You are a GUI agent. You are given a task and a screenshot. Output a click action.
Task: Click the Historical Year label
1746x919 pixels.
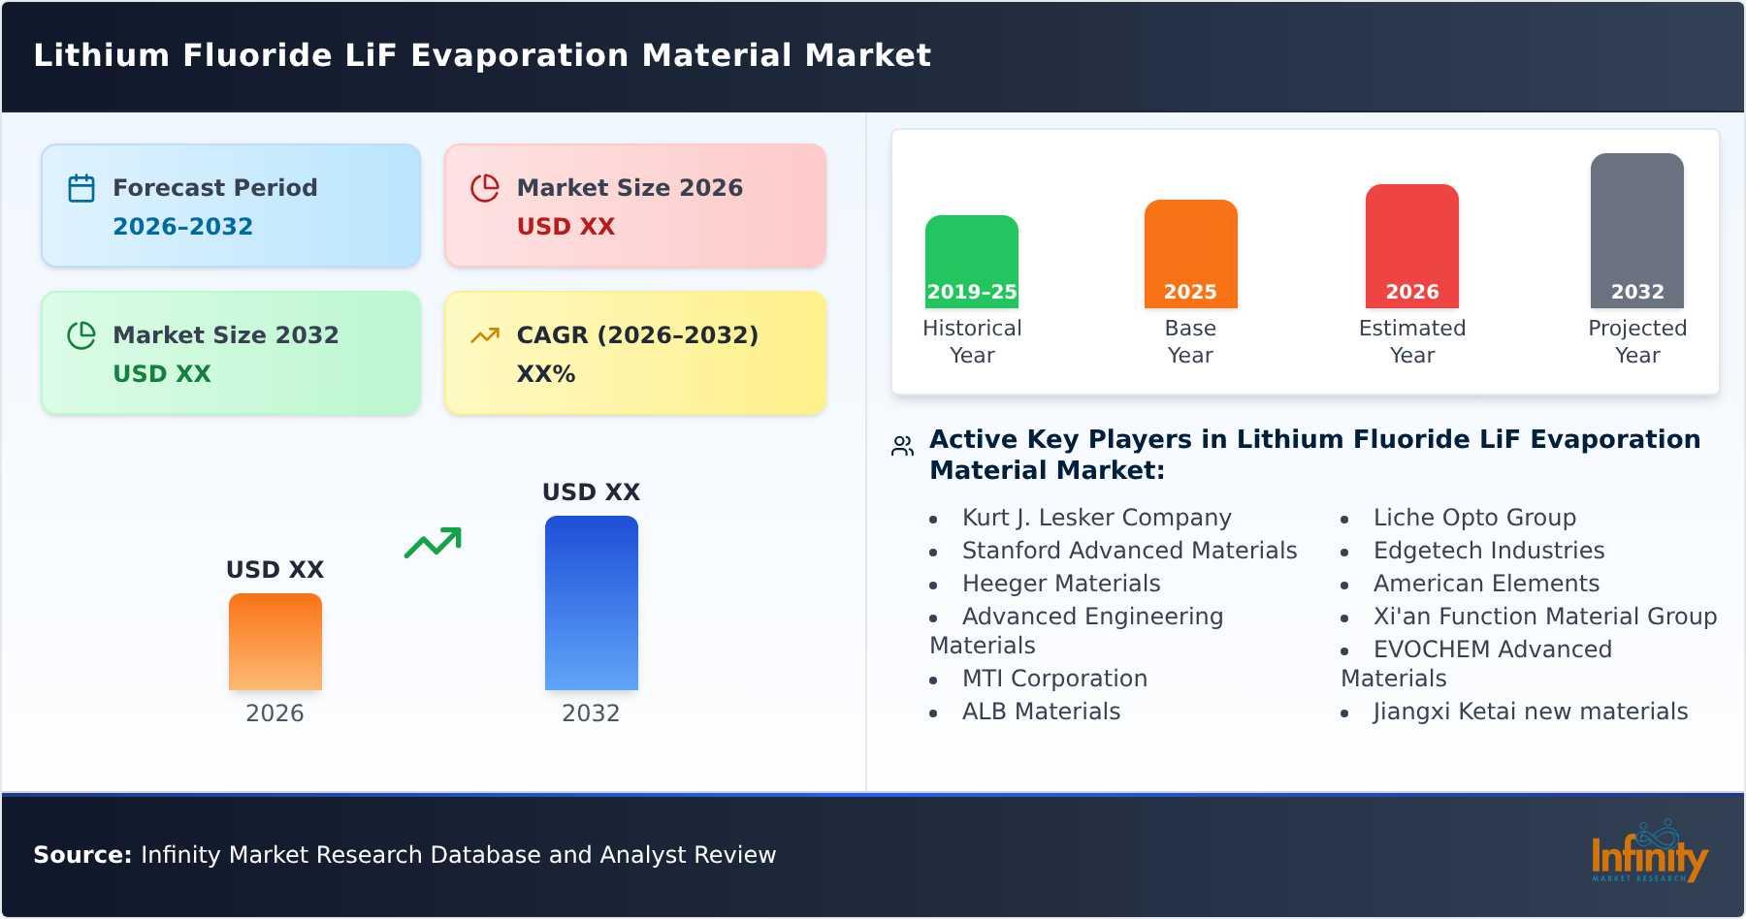(972, 341)
